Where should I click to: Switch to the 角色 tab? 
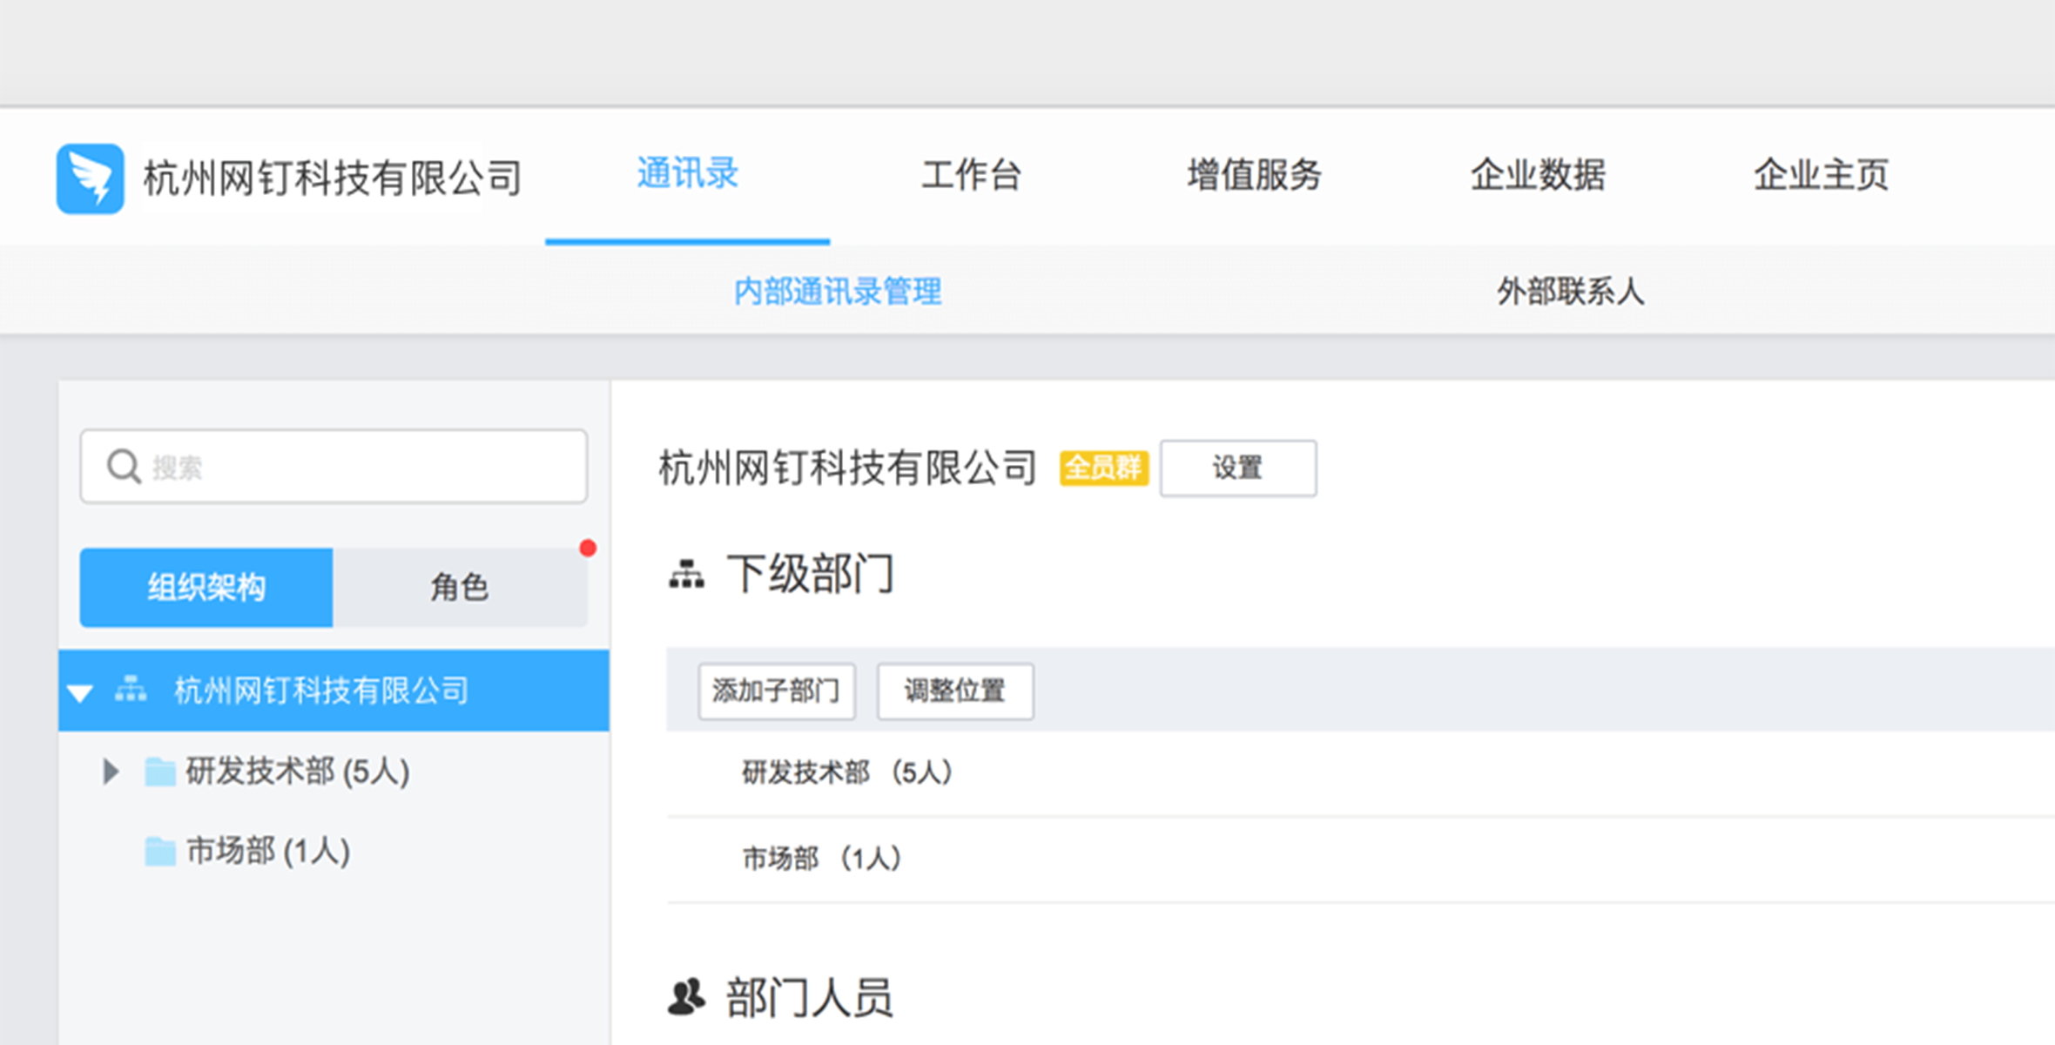click(460, 587)
